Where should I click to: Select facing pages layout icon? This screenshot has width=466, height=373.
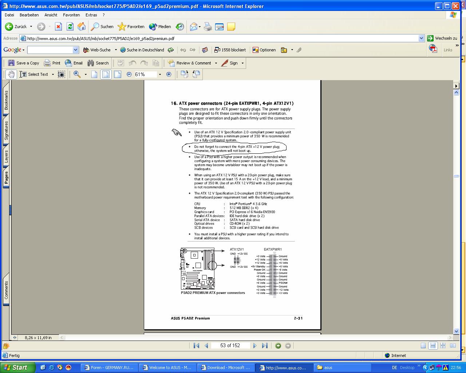(x=453, y=346)
